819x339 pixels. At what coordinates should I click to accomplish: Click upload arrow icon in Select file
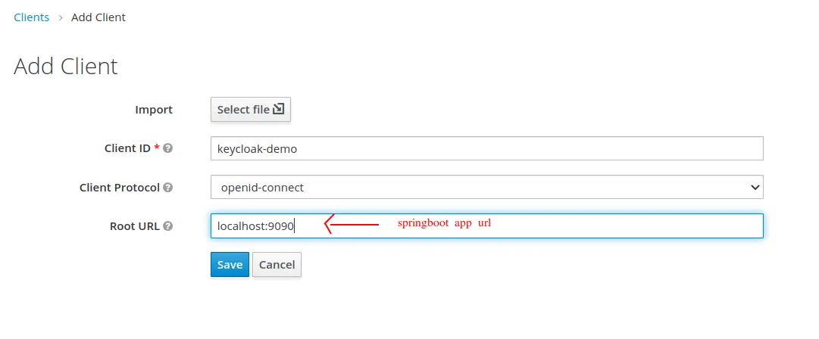(x=278, y=109)
